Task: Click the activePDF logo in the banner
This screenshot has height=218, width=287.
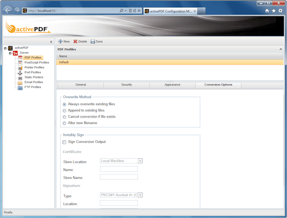Action: click(27, 27)
